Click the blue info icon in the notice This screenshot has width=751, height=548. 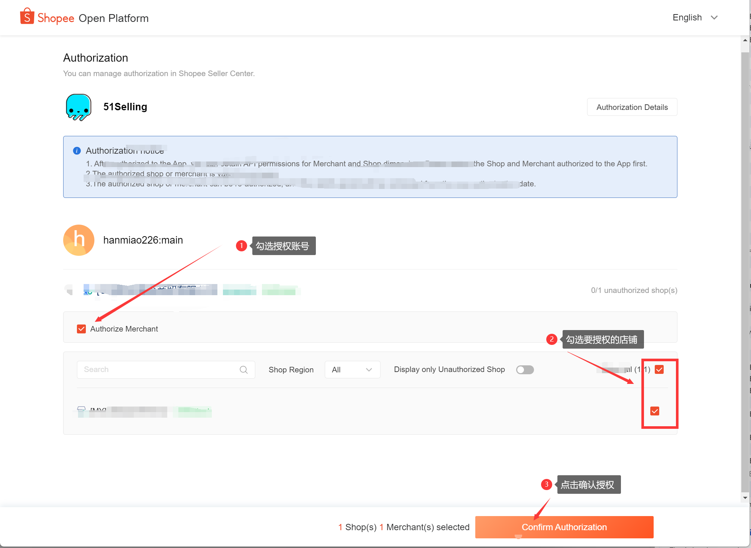click(x=77, y=150)
